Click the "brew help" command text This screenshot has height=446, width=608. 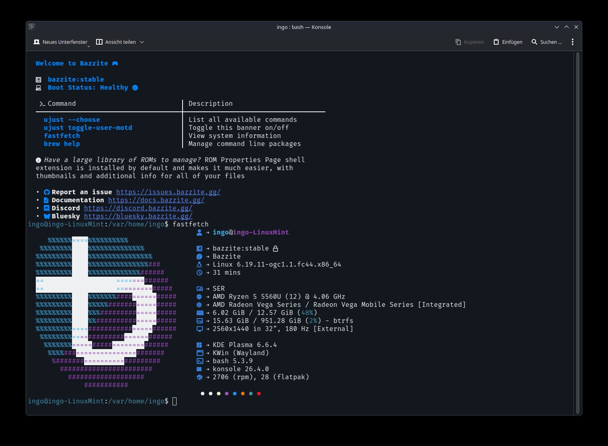tap(62, 144)
